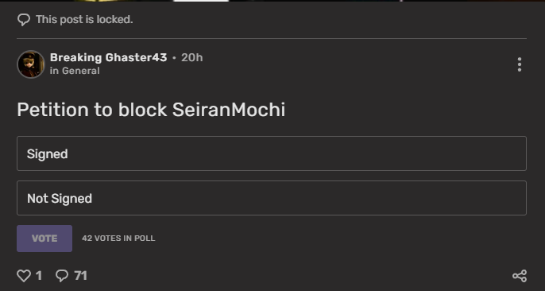The width and height of the screenshot is (545, 291).
Task: Select the Signed poll option
Action: (x=272, y=153)
